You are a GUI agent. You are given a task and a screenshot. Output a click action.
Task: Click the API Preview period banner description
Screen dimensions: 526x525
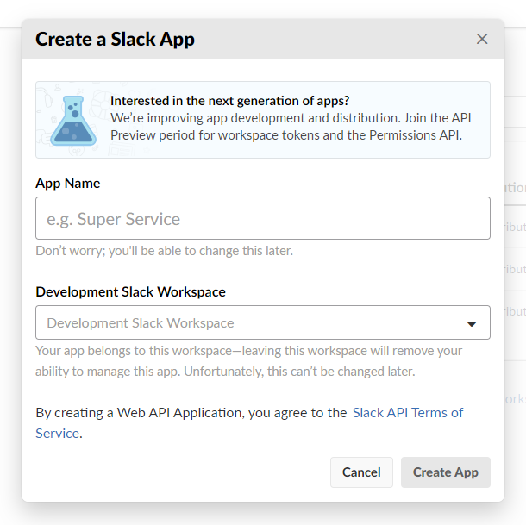tap(290, 126)
